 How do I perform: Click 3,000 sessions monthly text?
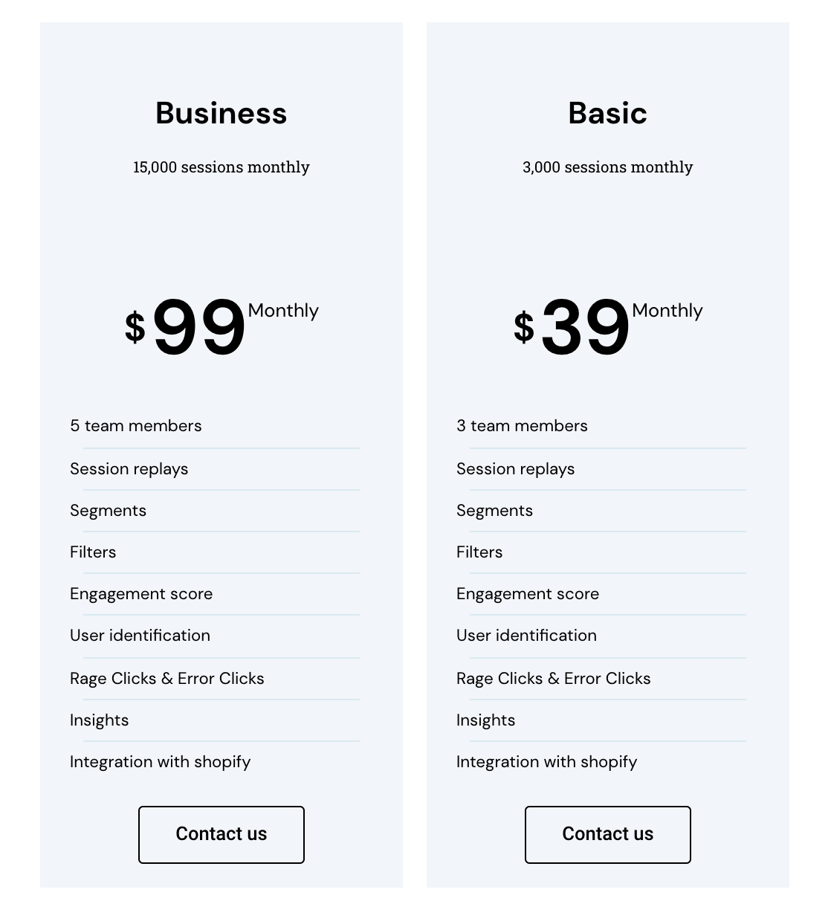[x=608, y=167]
